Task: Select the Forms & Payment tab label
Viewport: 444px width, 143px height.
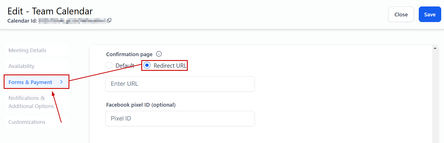Action: 30,82
